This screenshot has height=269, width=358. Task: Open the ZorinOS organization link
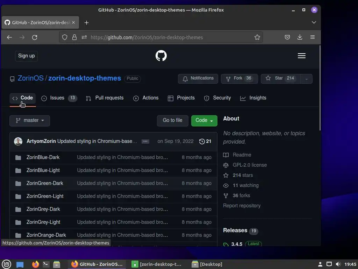coord(31,78)
